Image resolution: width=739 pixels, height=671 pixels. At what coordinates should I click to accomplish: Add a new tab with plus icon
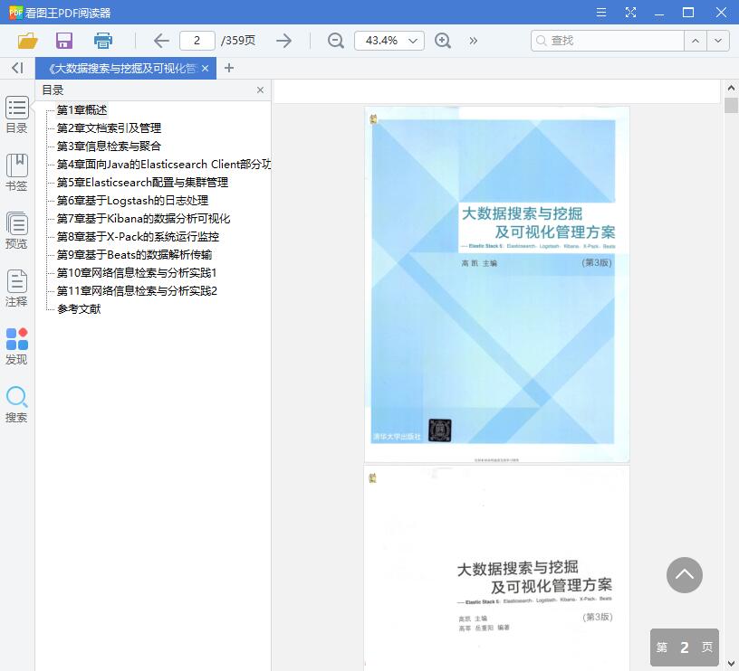coord(229,68)
